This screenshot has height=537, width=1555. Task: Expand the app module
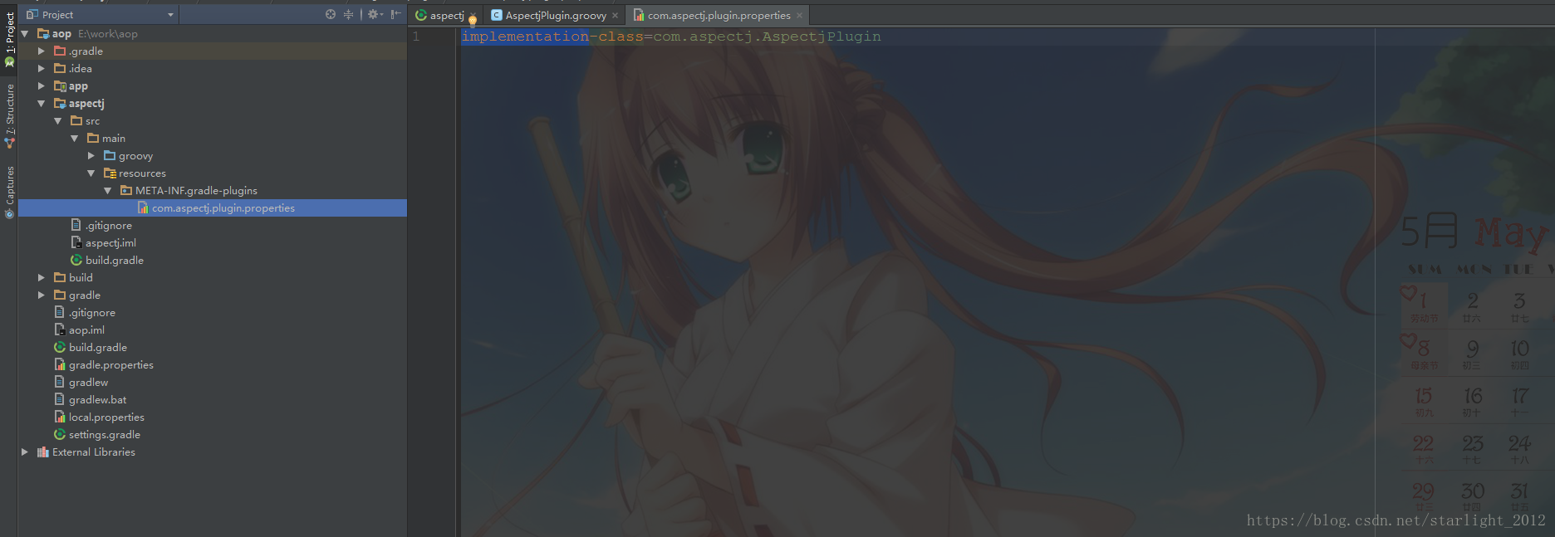42,86
